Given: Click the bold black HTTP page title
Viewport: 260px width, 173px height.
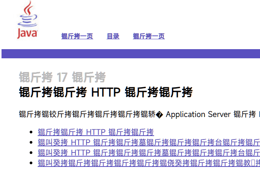Looking at the screenshot, I should (x=105, y=92).
